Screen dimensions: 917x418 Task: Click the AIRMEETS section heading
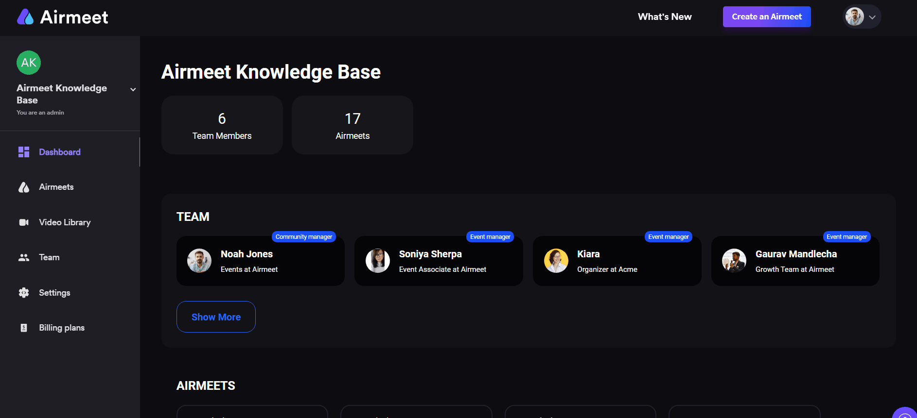coord(206,385)
